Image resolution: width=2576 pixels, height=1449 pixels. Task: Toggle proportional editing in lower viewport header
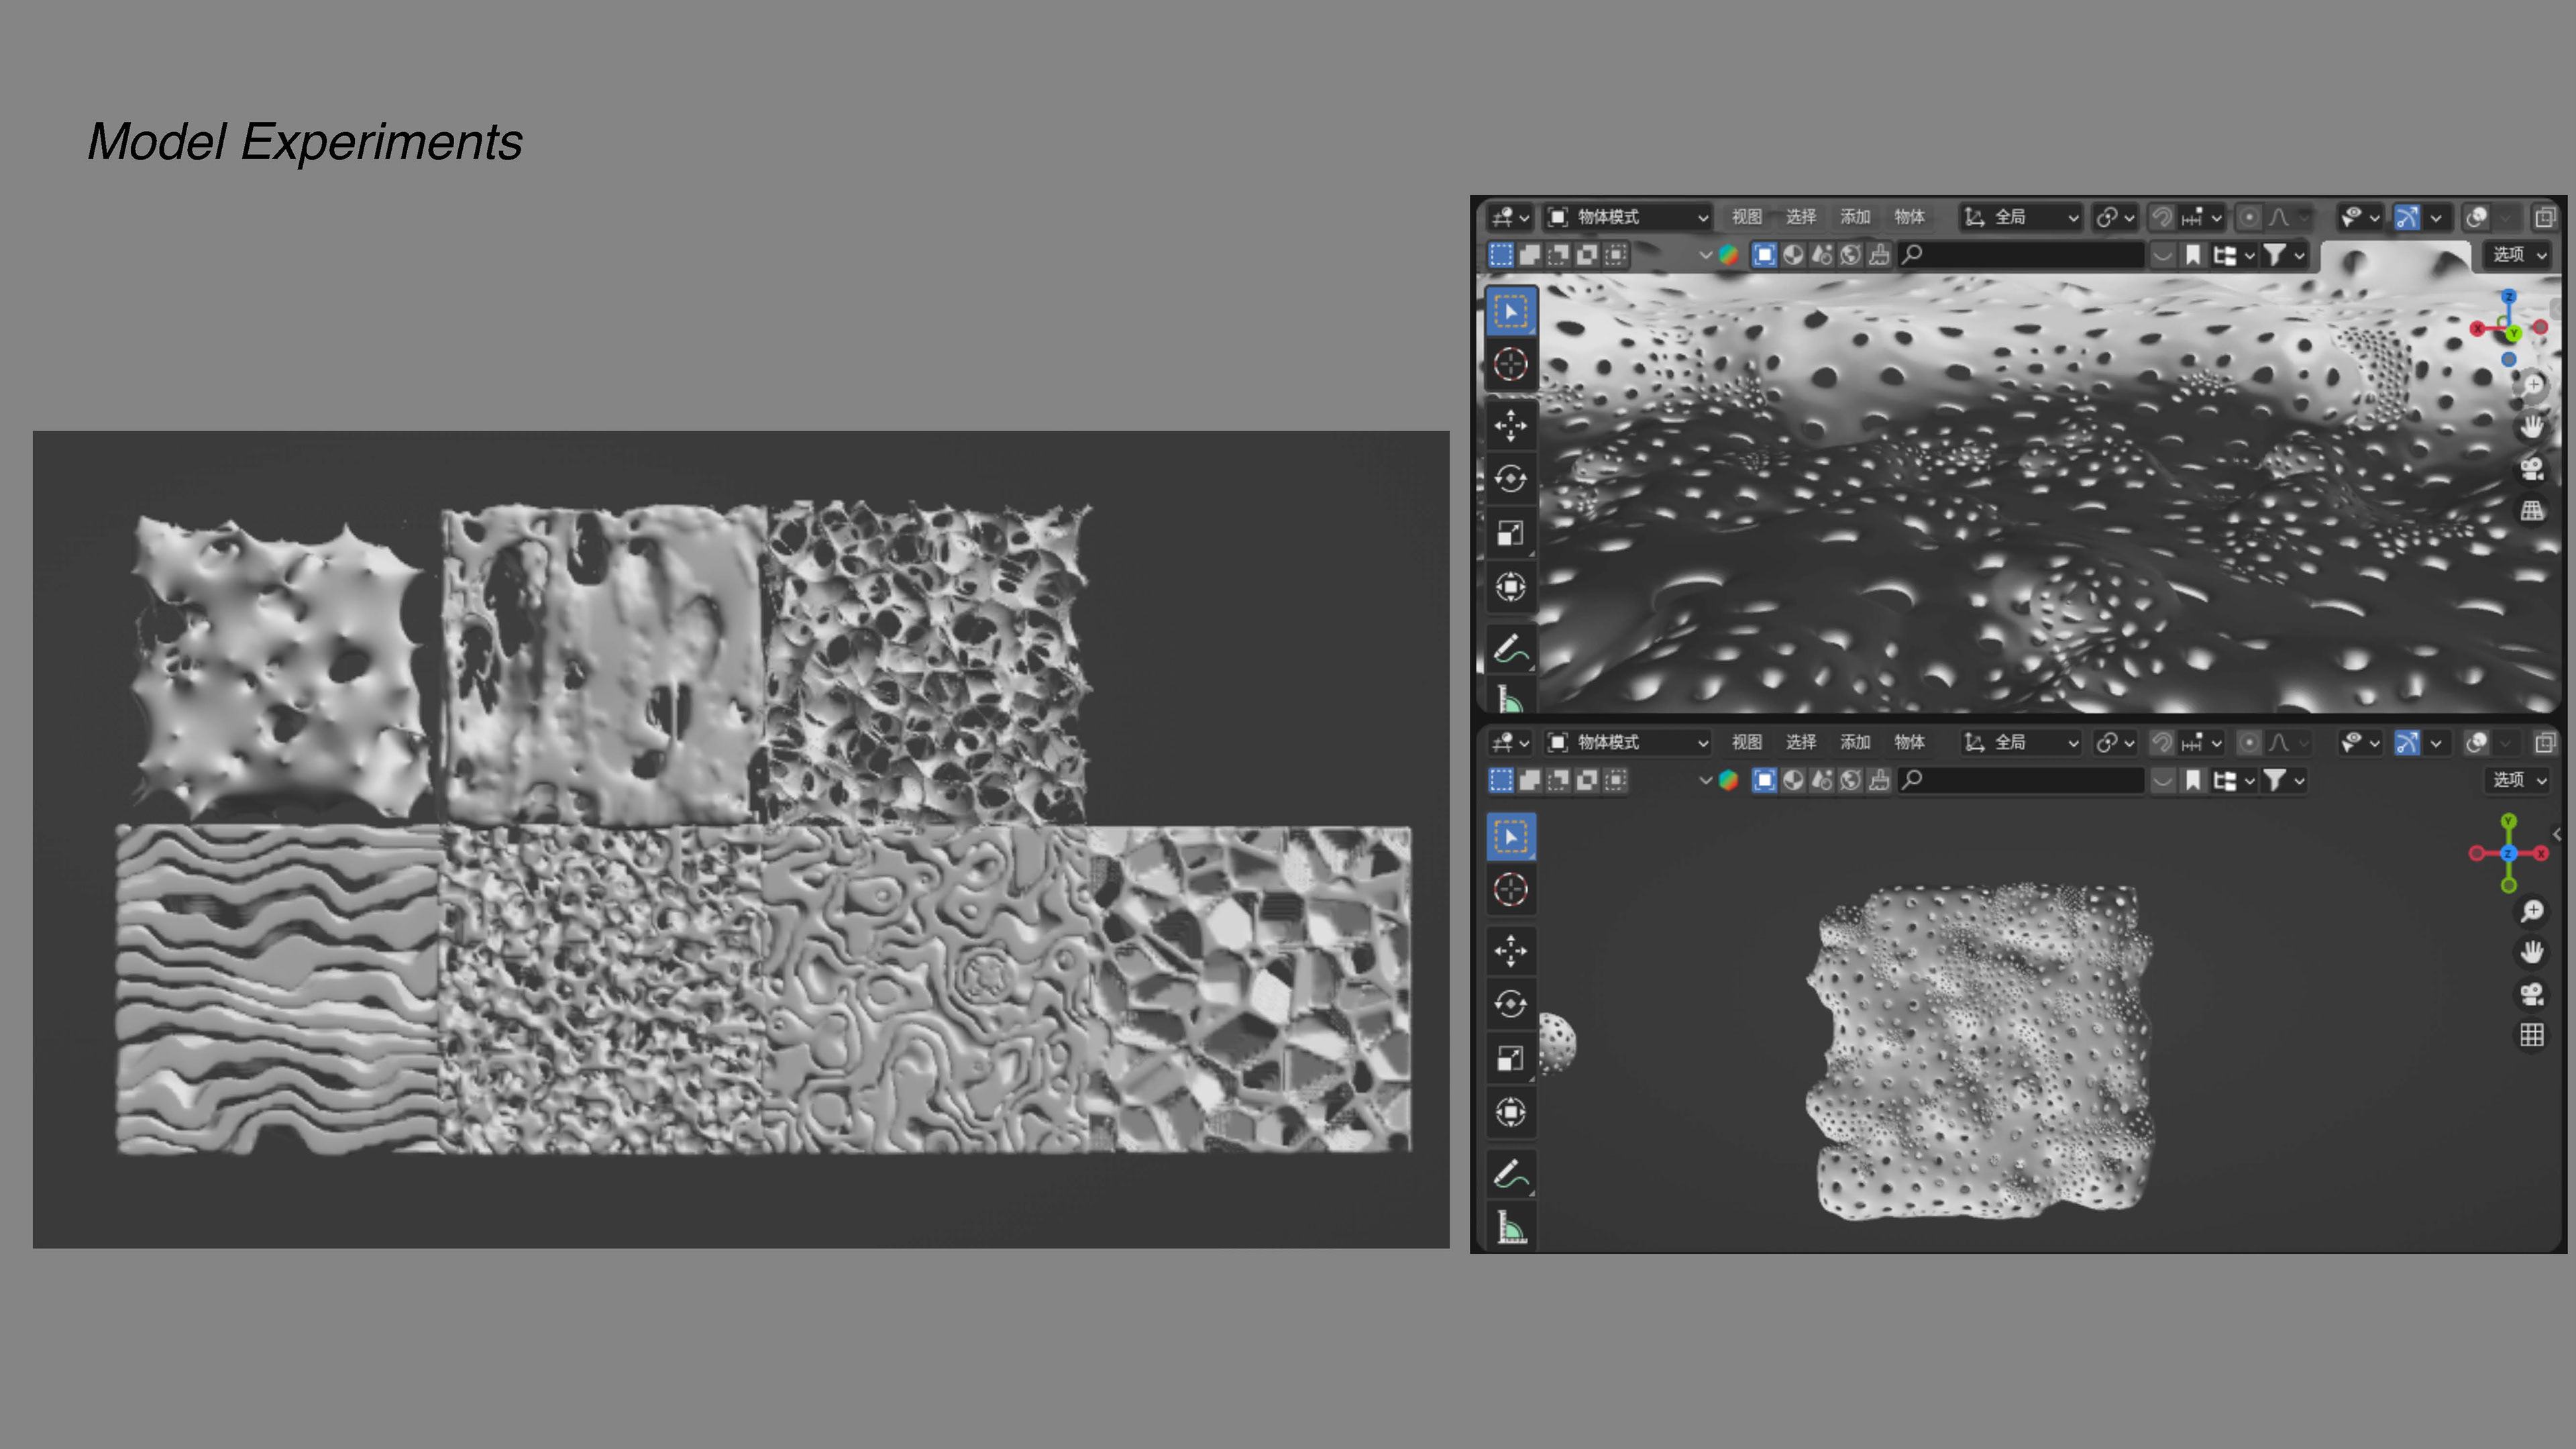(2248, 742)
